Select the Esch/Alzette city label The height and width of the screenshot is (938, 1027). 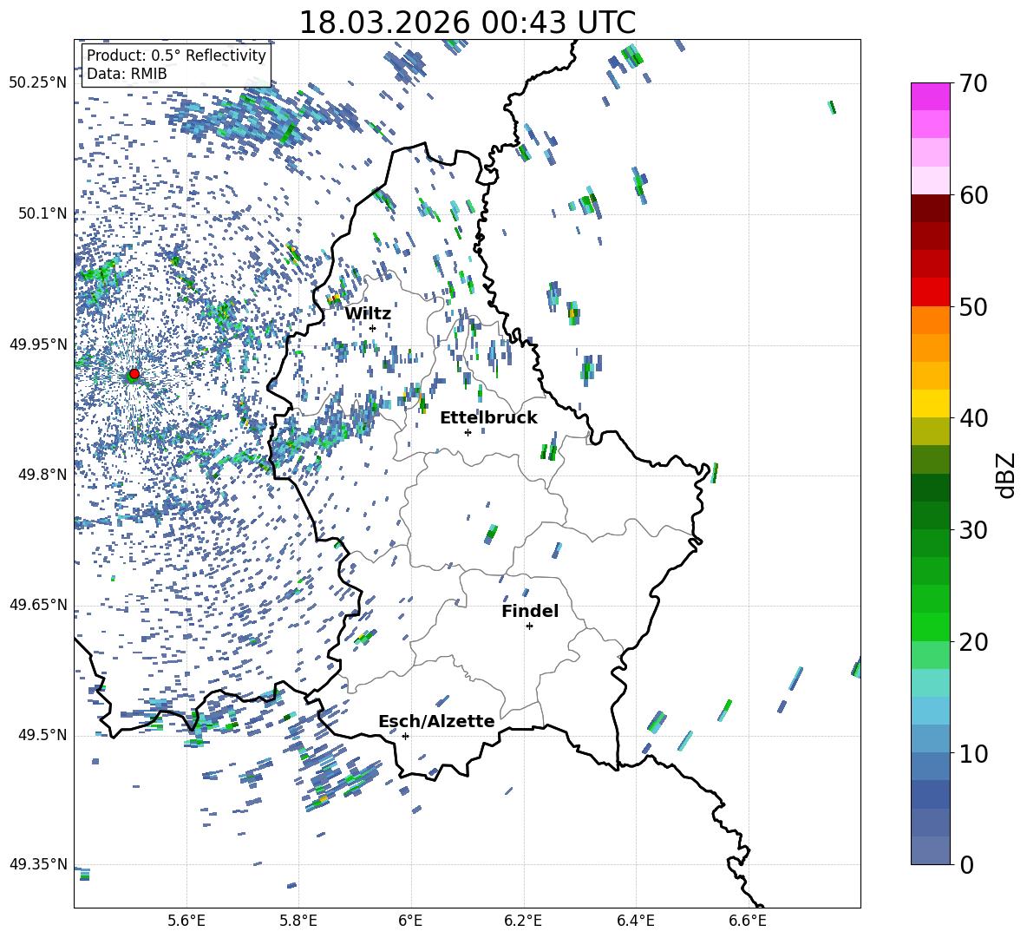click(436, 722)
